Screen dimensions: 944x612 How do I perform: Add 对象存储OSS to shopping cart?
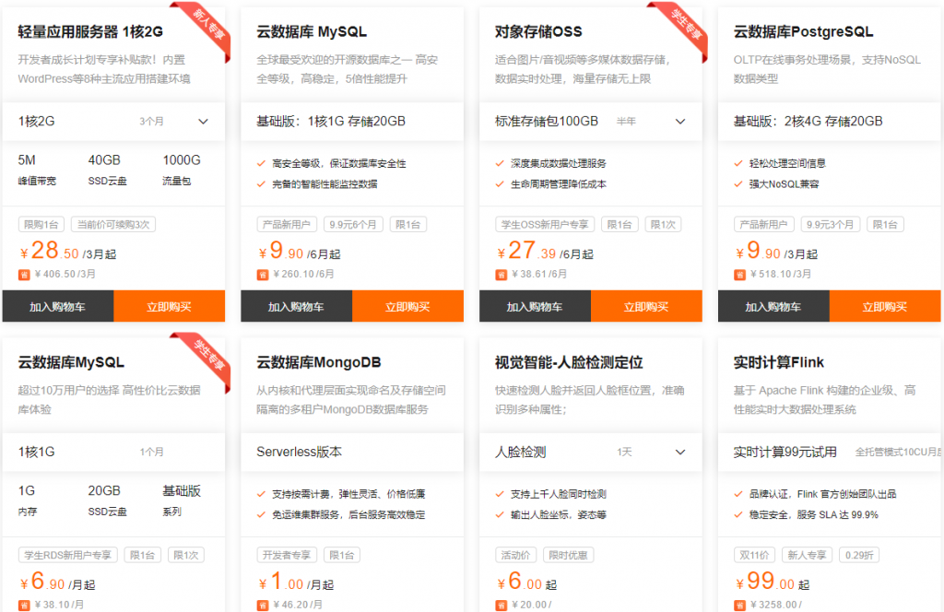pos(535,306)
